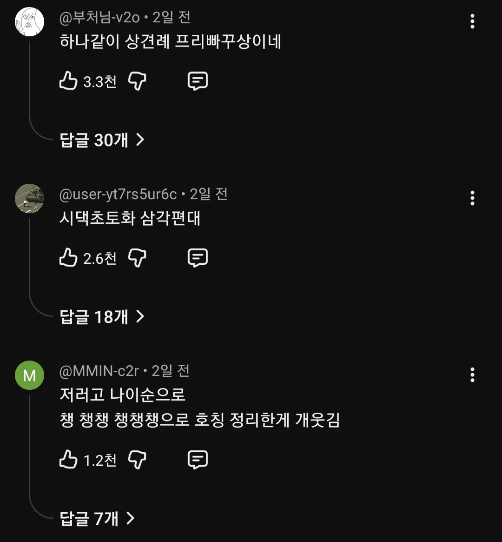Screen dimensions: 502x542
Task: Reply to the @MMIN-c2r comment
Action: (x=198, y=460)
